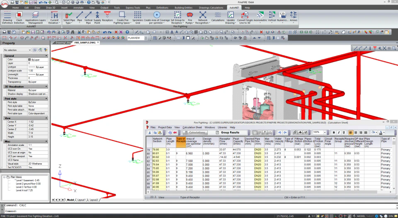Toggle the DYN status bar button

[x=392, y=216]
